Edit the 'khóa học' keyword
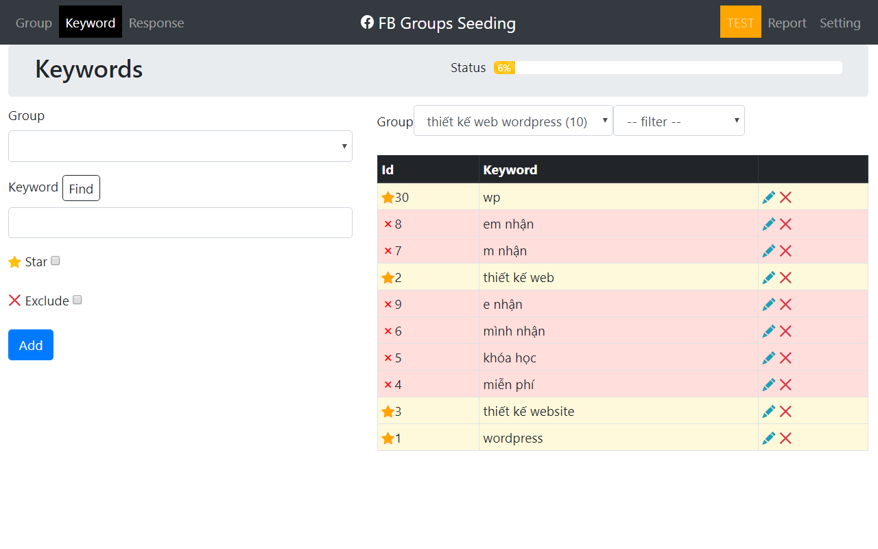This screenshot has width=878, height=549. point(769,358)
